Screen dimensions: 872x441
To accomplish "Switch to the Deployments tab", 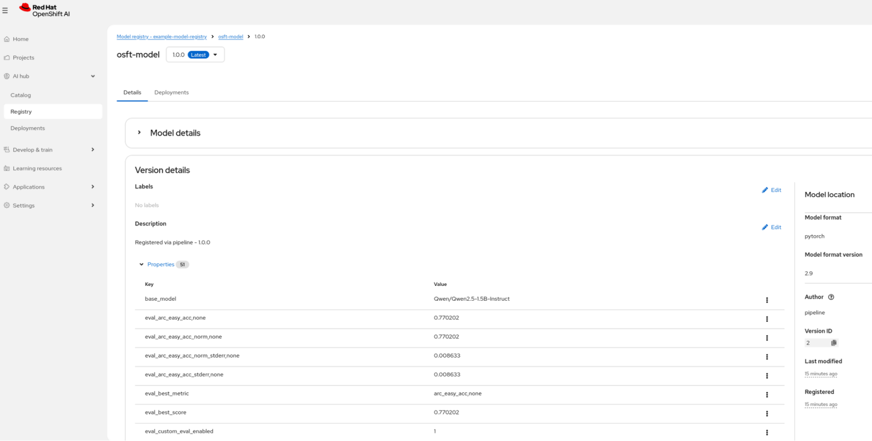I will tap(171, 92).
